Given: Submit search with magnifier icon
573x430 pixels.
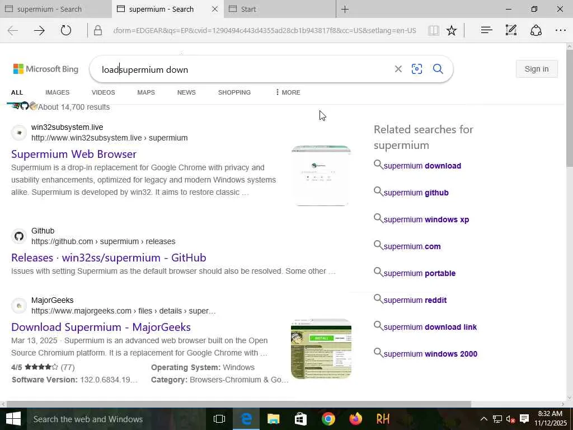Looking at the screenshot, I should point(438,69).
